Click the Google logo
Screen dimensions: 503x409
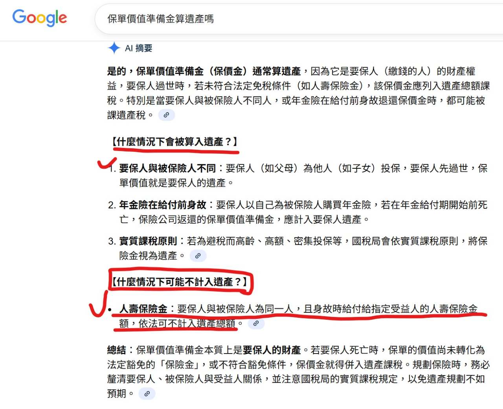point(40,18)
